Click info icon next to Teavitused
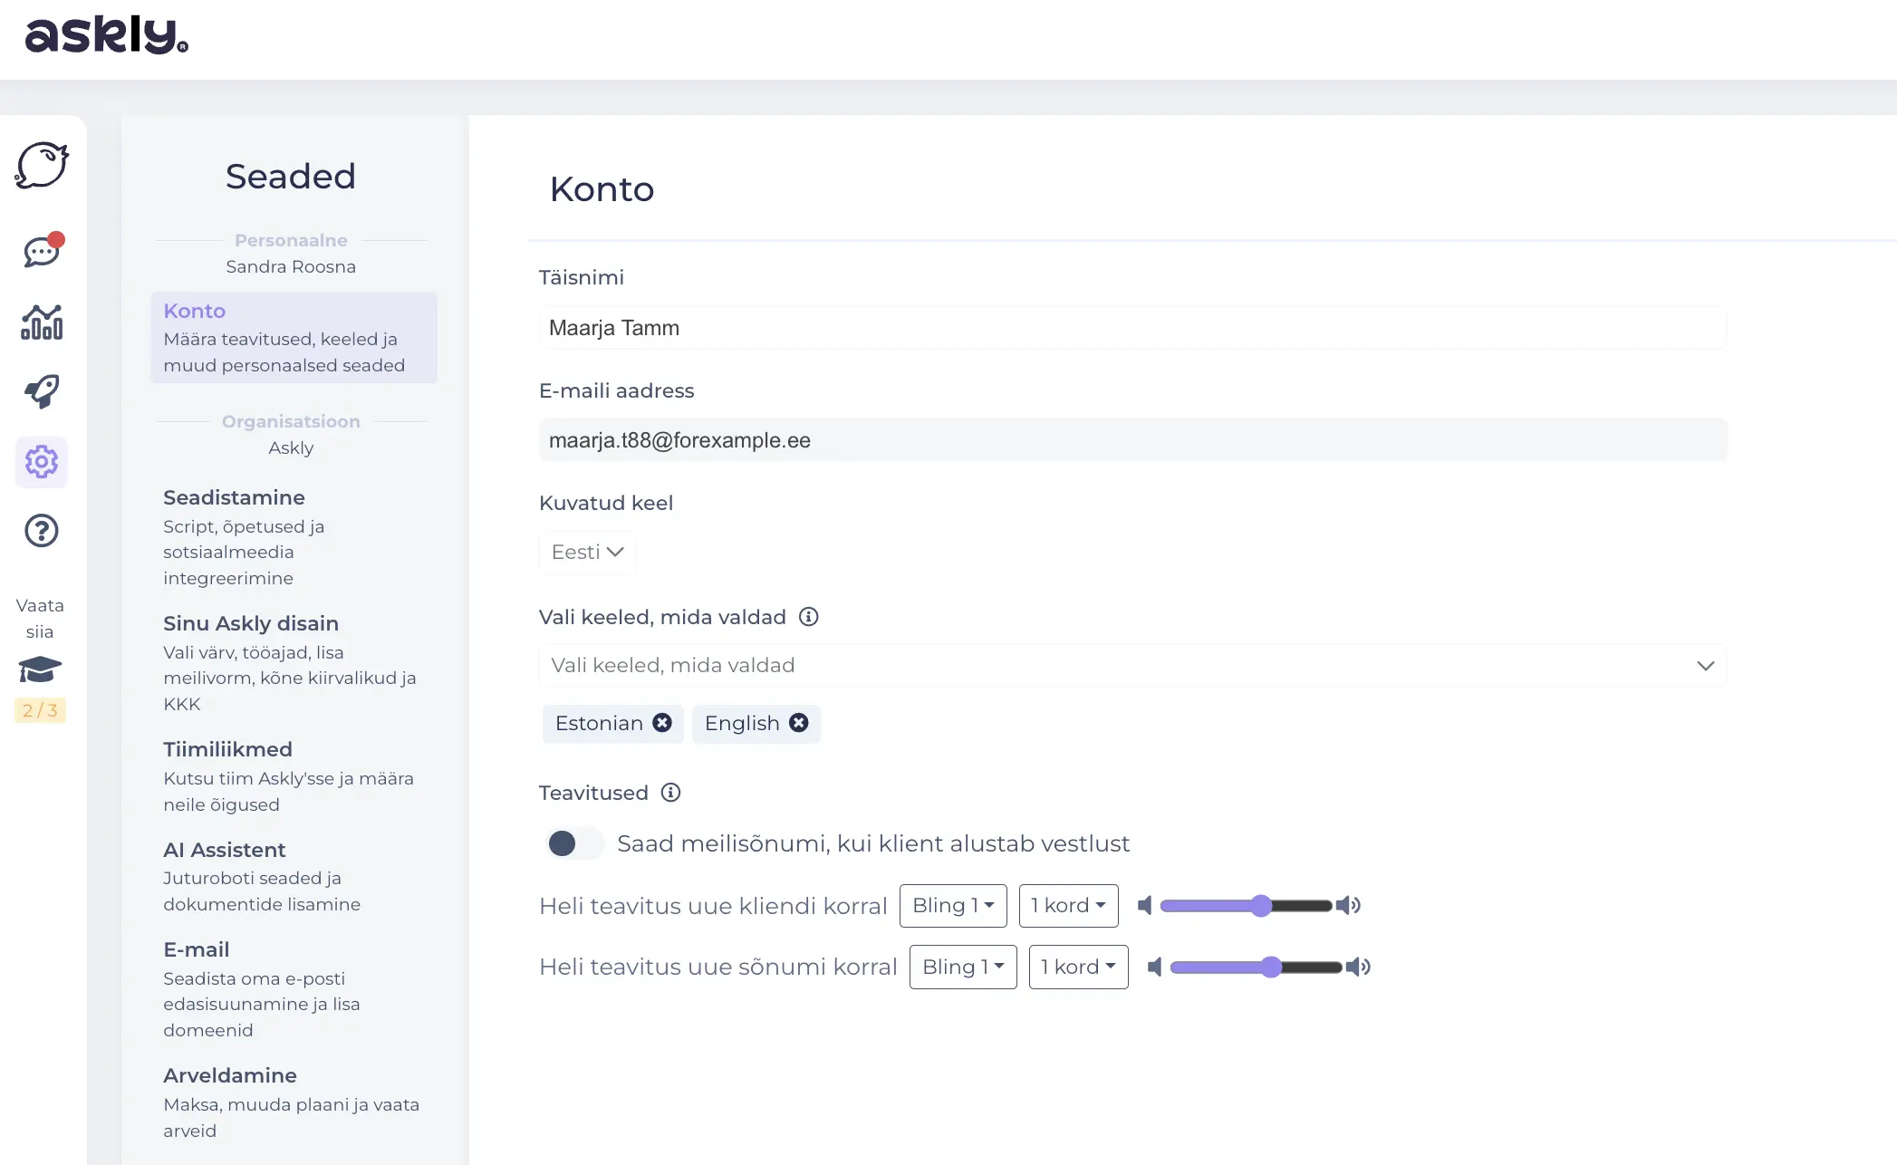The width and height of the screenshot is (1897, 1165). [x=670, y=793]
